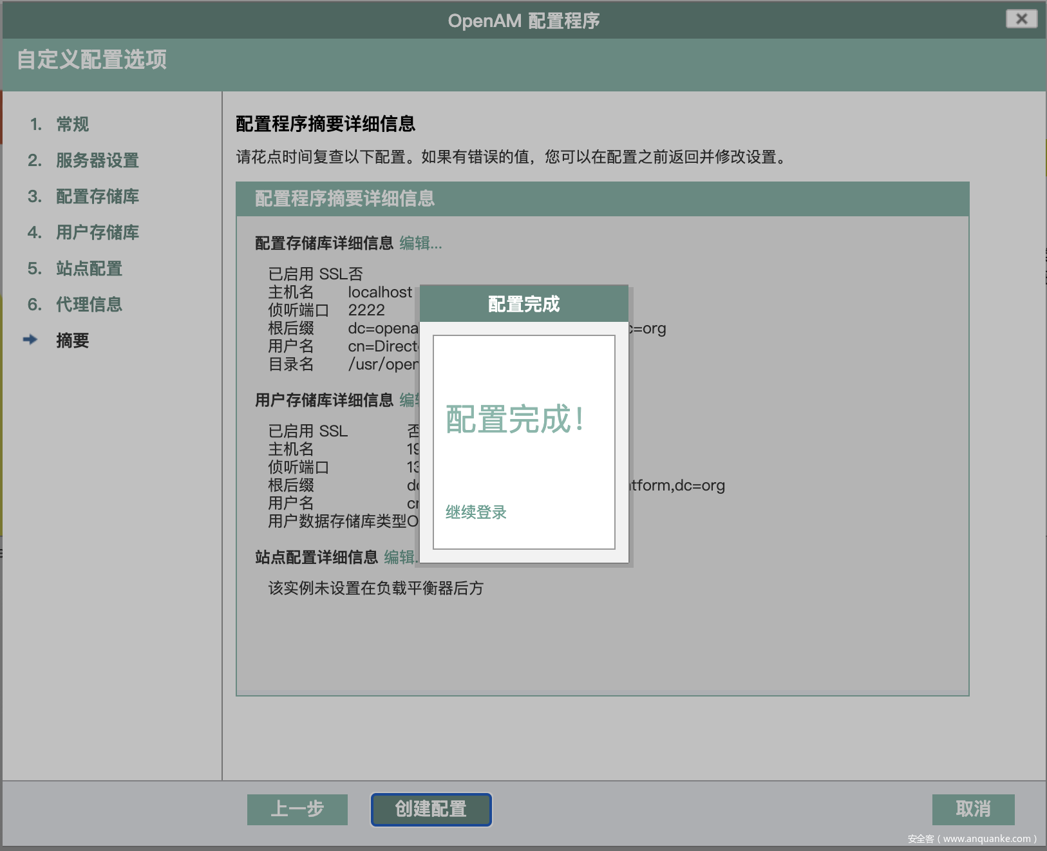Cancel setup with the 取消 button
1047x851 pixels.
[973, 809]
